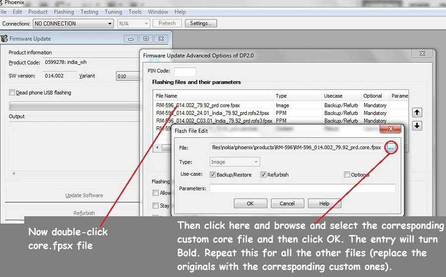Click the Refresh button
The width and height of the screenshot is (446, 277).
(x=167, y=23)
